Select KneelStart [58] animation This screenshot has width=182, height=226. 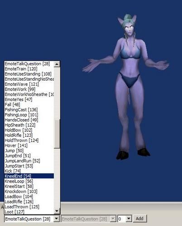(29, 186)
